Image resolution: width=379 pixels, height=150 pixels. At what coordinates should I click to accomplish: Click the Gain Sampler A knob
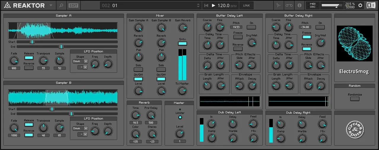click(x=138, y=28)
